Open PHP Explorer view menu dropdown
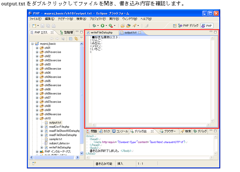Viewport: 240px width, 172px height. click(x=81, y=38)
